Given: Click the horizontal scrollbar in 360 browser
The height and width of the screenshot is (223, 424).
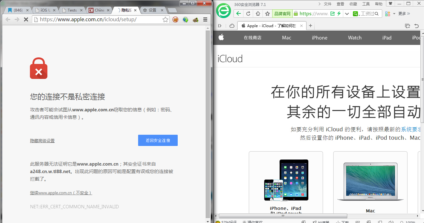Looking at the screenshot, I should (x=283, y=216).
